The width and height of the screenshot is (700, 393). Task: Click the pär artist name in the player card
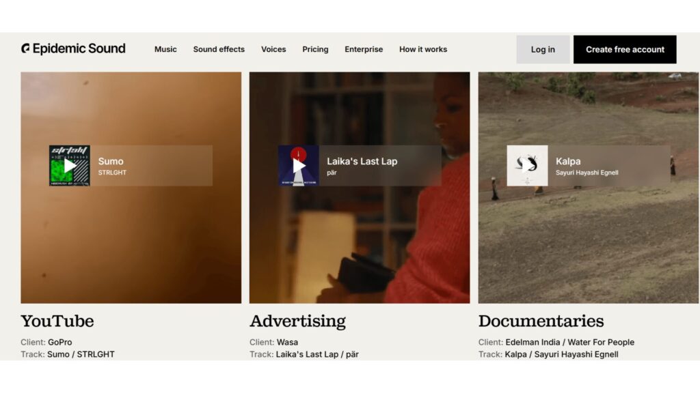click(x=332, y=173)
